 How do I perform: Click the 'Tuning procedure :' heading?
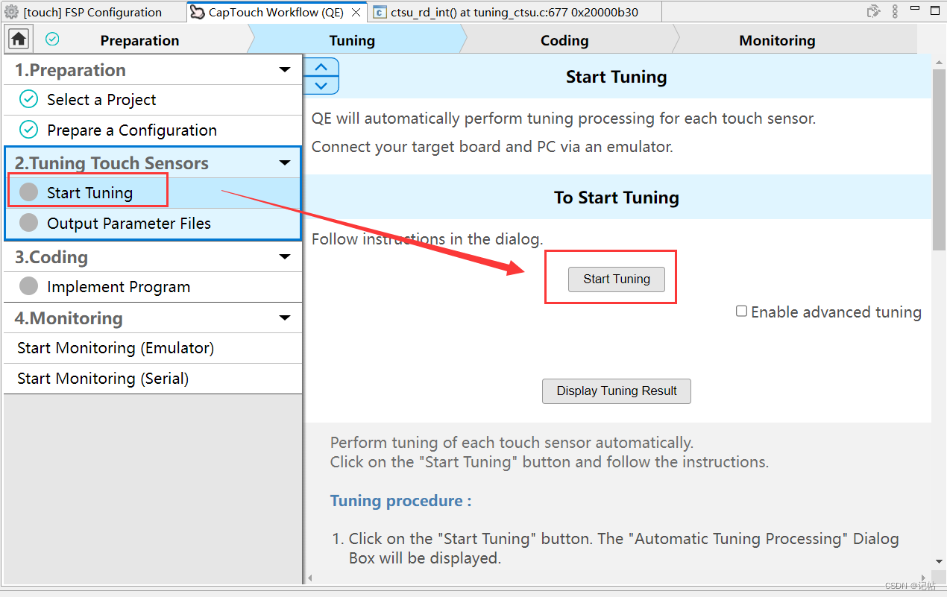pyautogui.click(x=401, y=501)
